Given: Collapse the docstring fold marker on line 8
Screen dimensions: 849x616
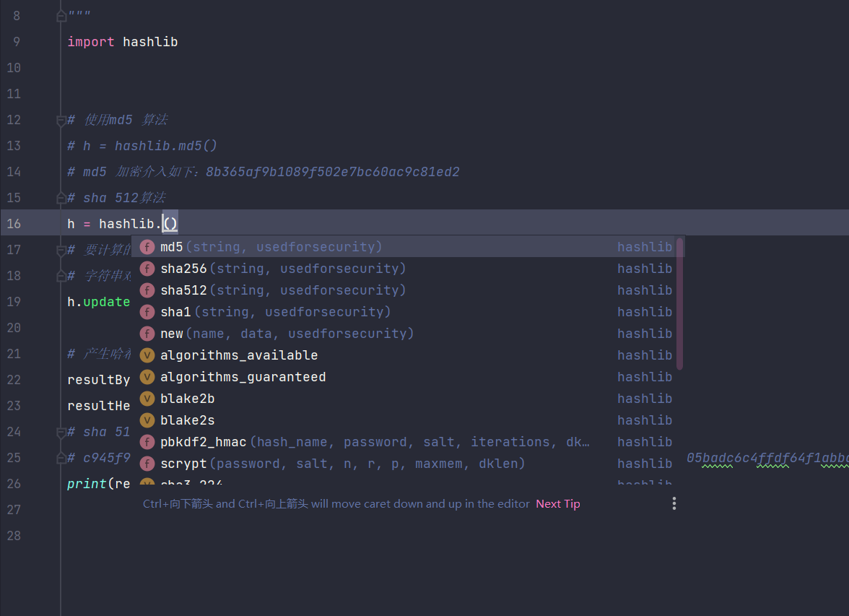Looking at the screenshot, I should [x=61, y=16].
